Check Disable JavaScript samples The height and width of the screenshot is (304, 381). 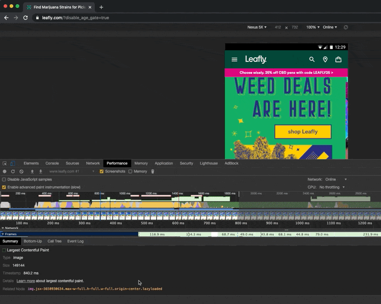[4, 180]
